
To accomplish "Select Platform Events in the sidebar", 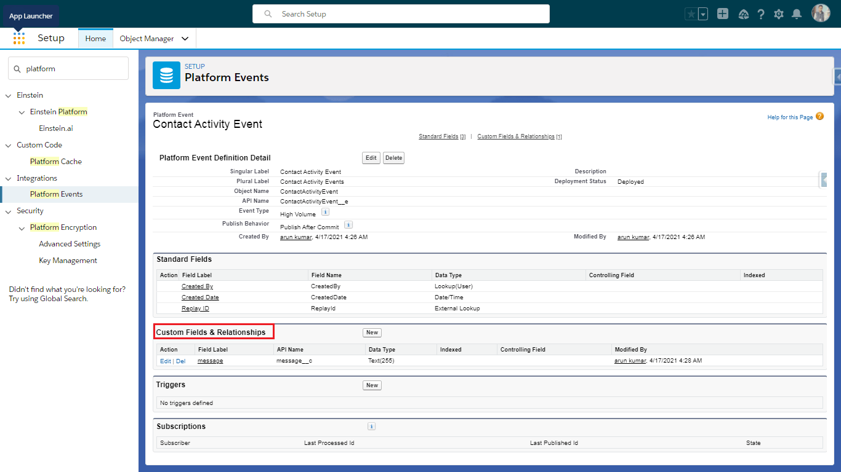I will click(x=56, y=194).
